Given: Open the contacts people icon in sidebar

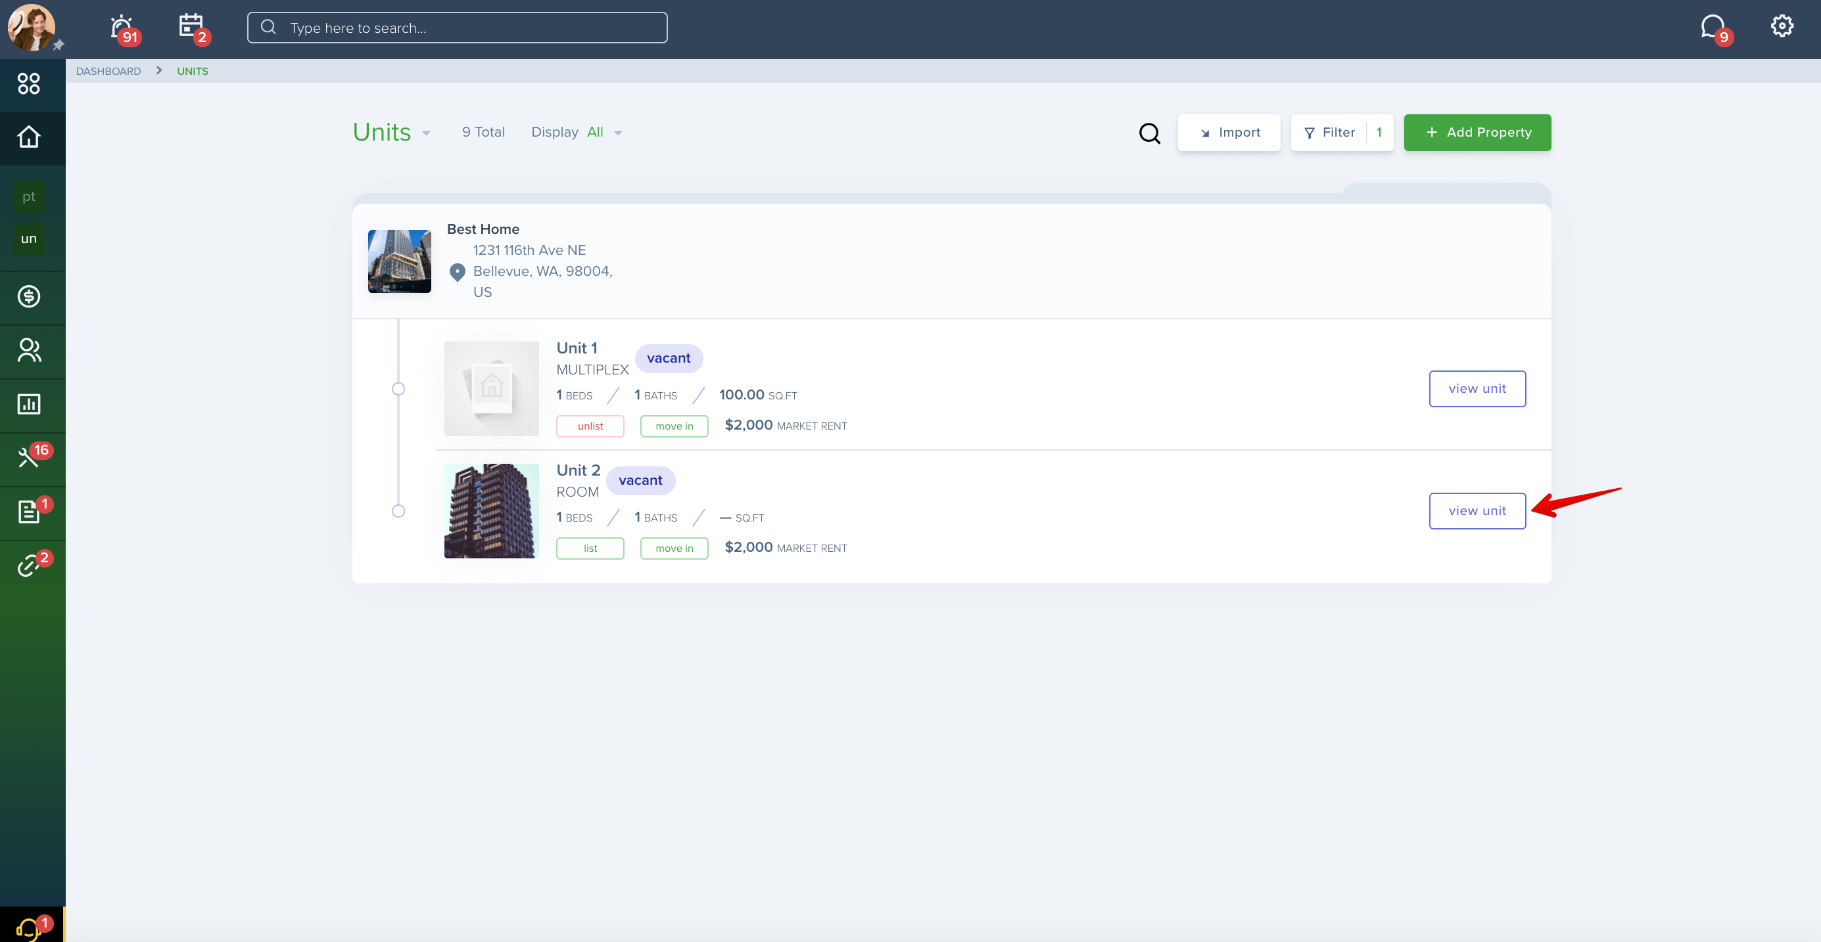Looking at the screenshot, I should click(x=29, y=350).
